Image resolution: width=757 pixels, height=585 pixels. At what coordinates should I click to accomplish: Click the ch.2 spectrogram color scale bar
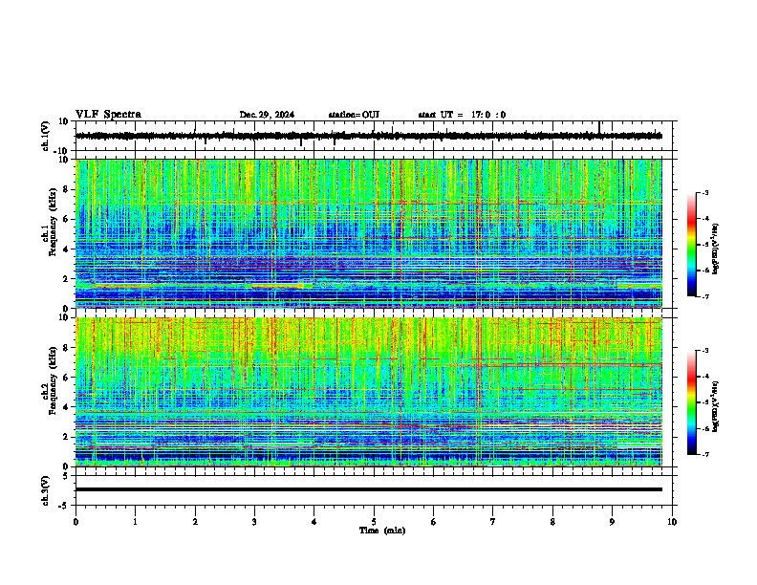(x=691, y=402)
